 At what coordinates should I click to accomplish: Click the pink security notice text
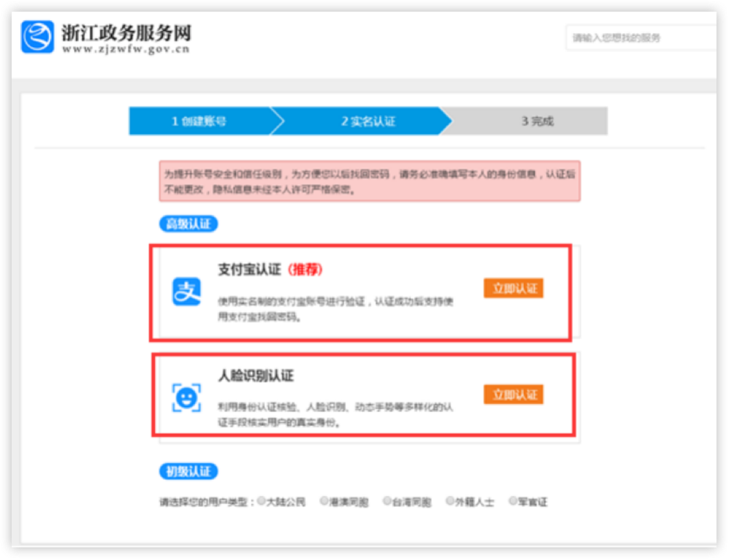click(370, 181)
